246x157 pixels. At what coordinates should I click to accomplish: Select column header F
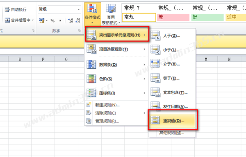tap(43, 59)
